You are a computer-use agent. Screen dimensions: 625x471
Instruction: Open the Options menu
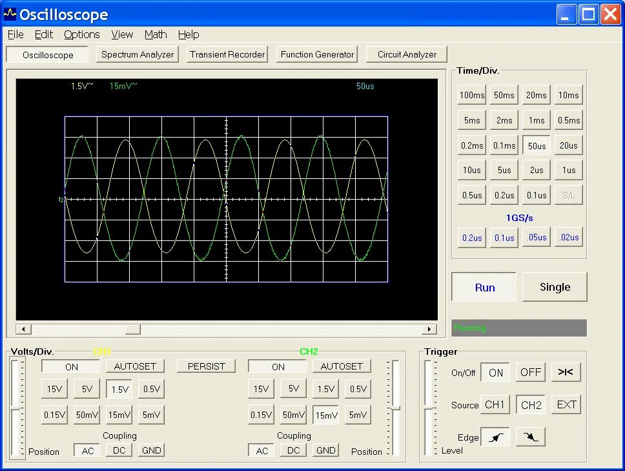click(x=82, y=35)
